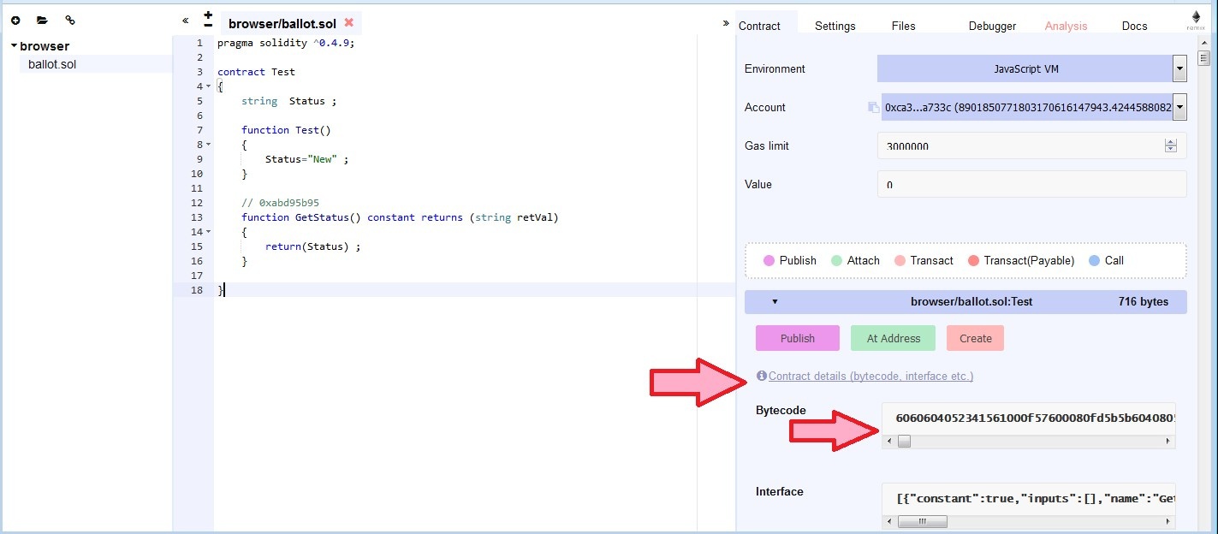Increase the editor font size with the plus
Screen dimensions: 1218x534
click(x=208, y=15)
